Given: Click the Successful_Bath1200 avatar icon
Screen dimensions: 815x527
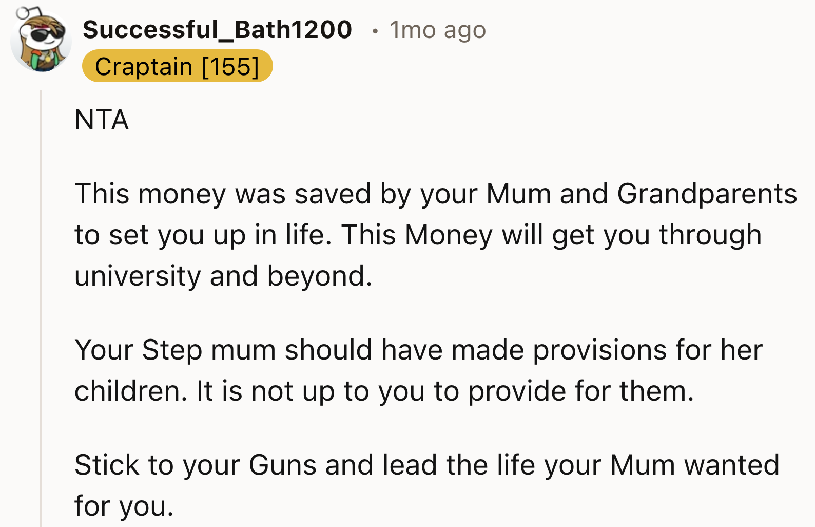Looking at the screenshot, I should tap(41, 41).
